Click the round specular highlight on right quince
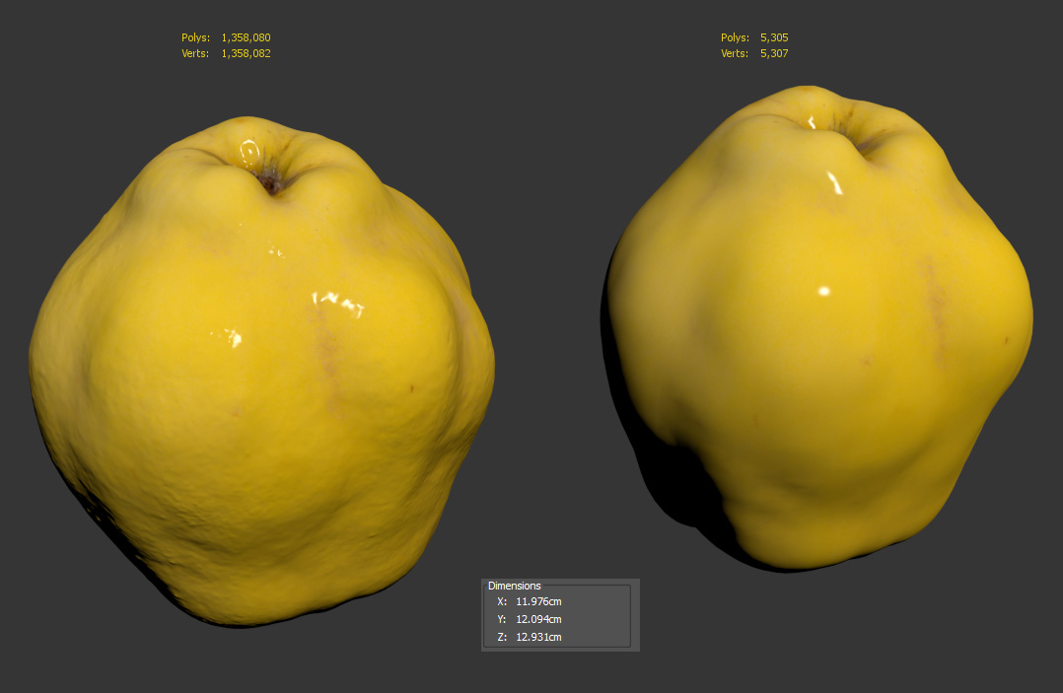 [x=824, y=291]
